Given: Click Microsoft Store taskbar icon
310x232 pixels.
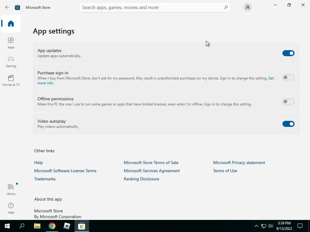Looking at the screenshot, I should 81,226.
